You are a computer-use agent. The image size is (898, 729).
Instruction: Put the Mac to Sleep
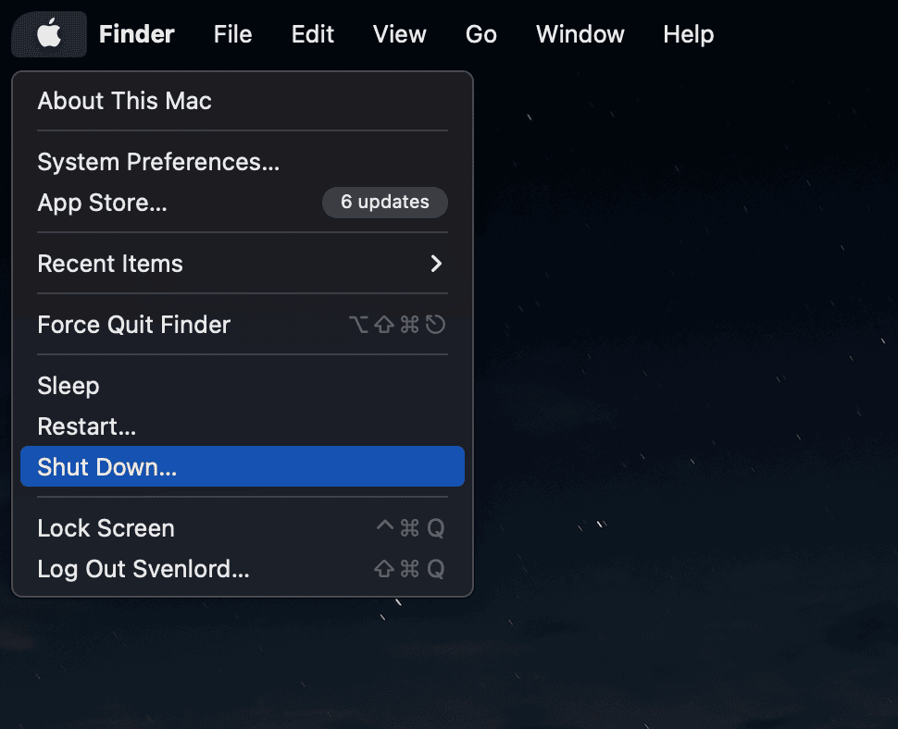(68, 386)
